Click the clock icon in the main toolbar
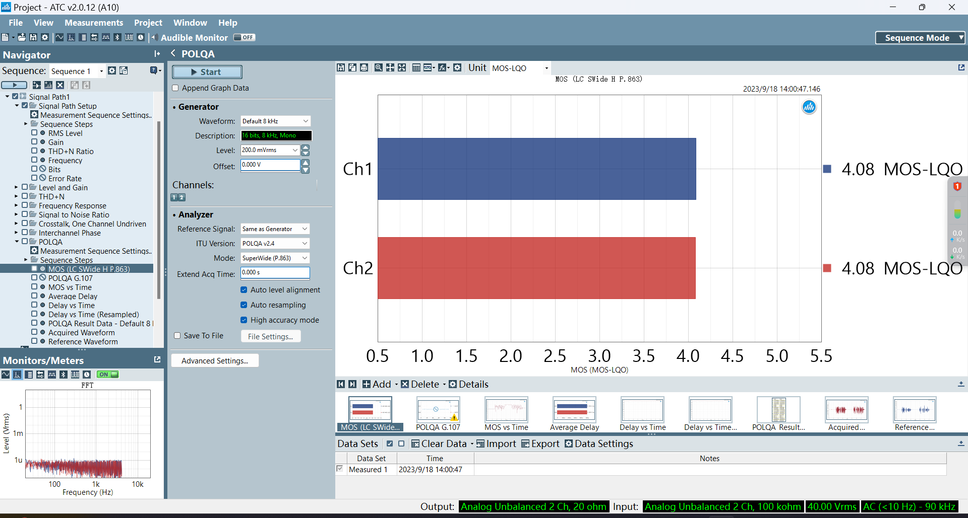The height and width of the screenshot is (518, 968). pyautogui.click(x=141, y=37)
